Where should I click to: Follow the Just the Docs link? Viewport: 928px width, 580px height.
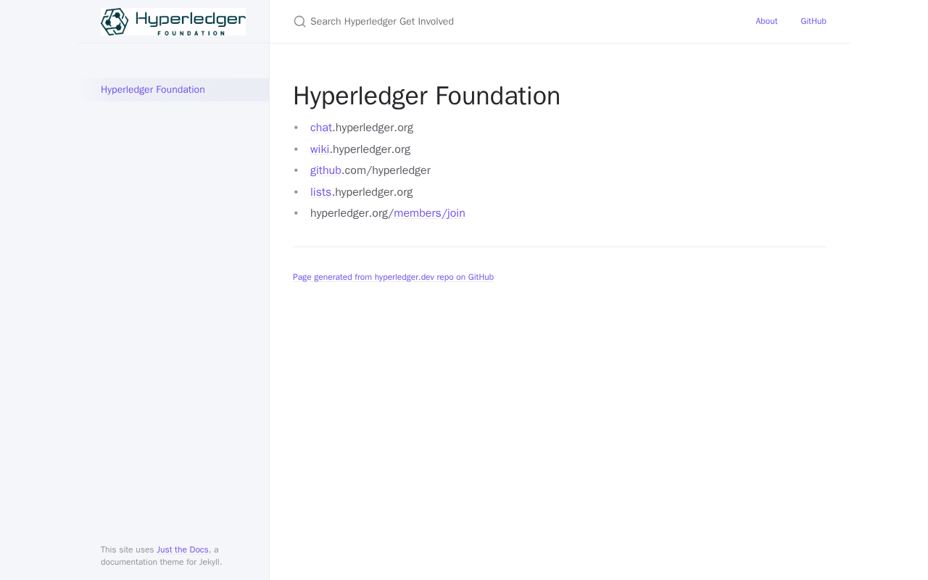pyautogui.click(x=183, y=550)
